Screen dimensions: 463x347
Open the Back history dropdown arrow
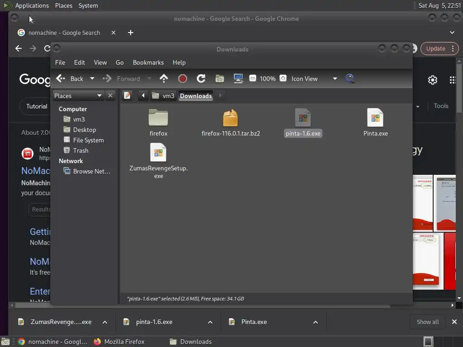point(92,79)
